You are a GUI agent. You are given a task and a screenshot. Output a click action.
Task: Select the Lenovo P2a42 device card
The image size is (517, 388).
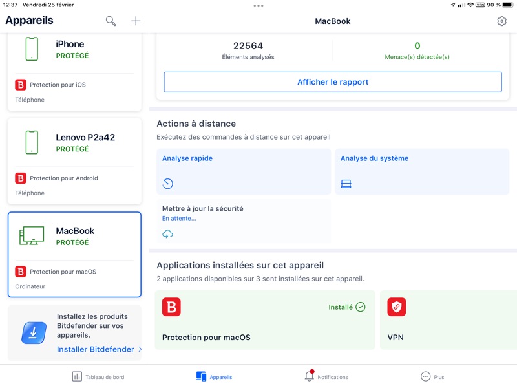(74, 161)
